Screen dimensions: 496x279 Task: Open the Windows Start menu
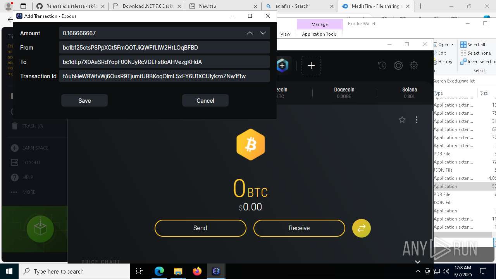(9, 271)
